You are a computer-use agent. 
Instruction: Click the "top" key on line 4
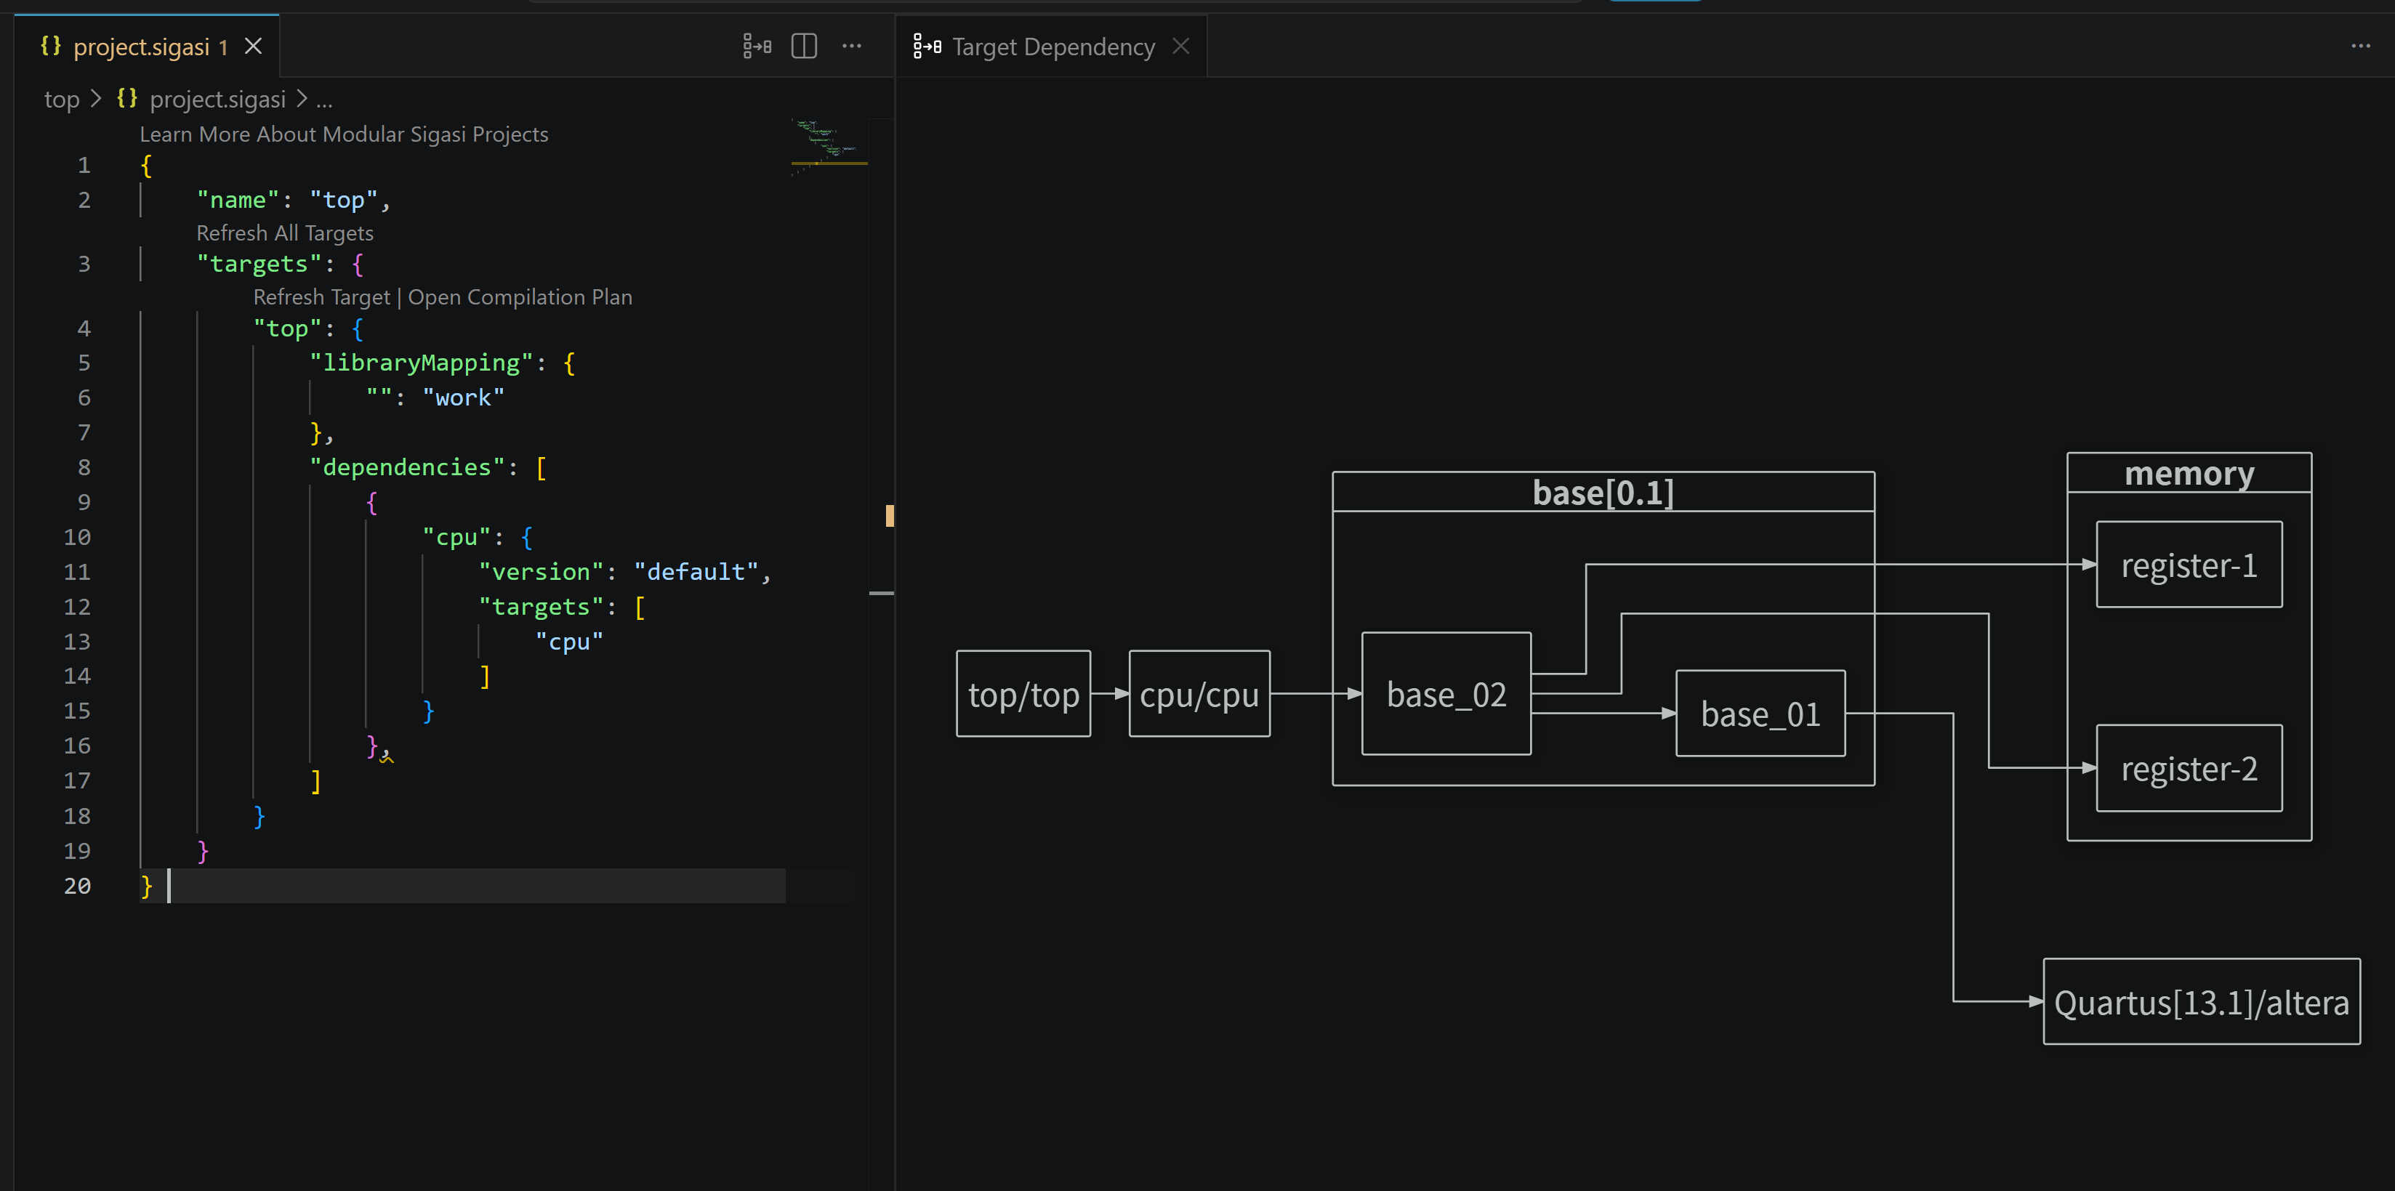click(x=287, y=328)
